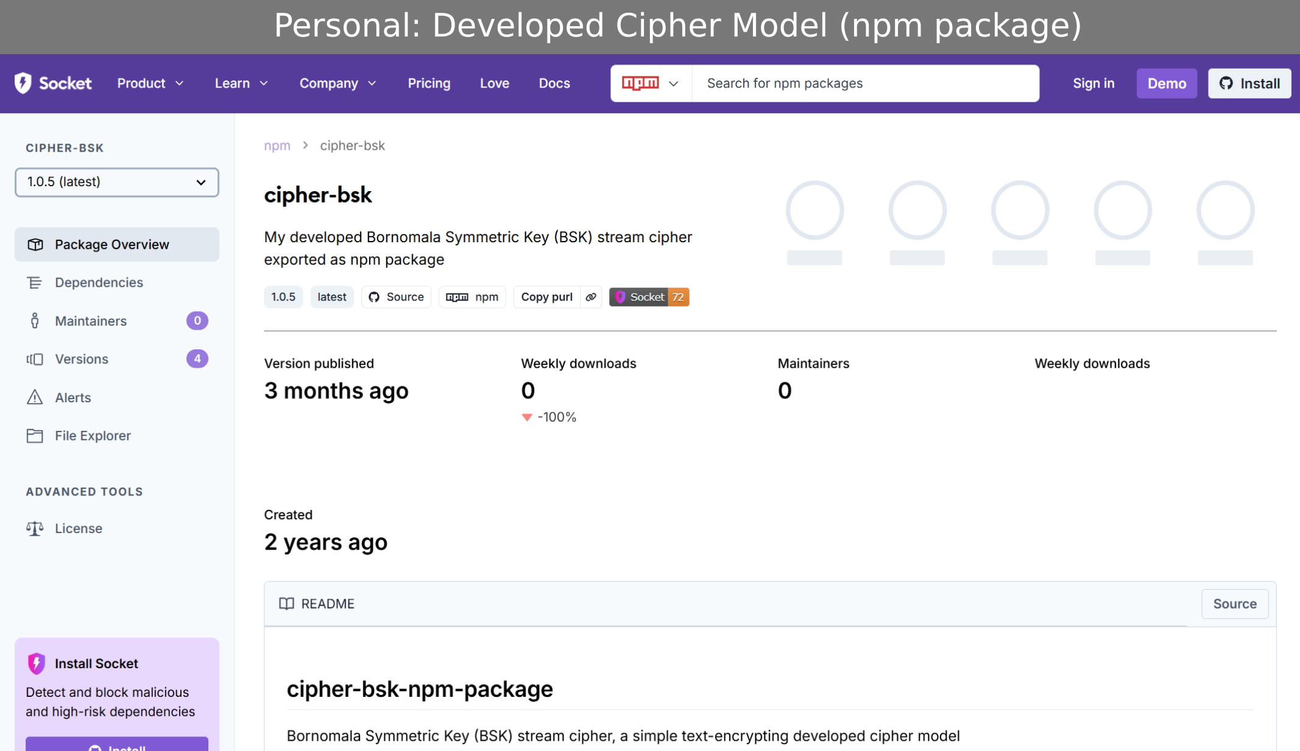The height and width of the screenshot is (751, 1300).
Task: Open the Docs navigation item
Action: click(554, 83)
